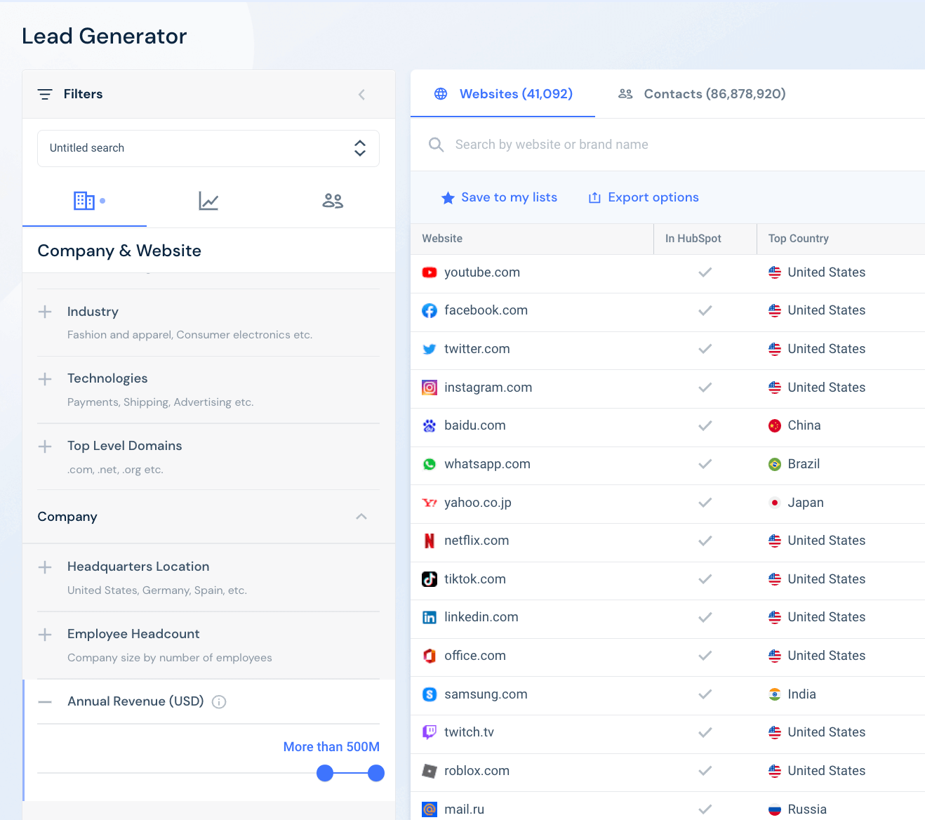925x820 pixels.
Task: Open the Filters panel icon
Action: [45, 93]
